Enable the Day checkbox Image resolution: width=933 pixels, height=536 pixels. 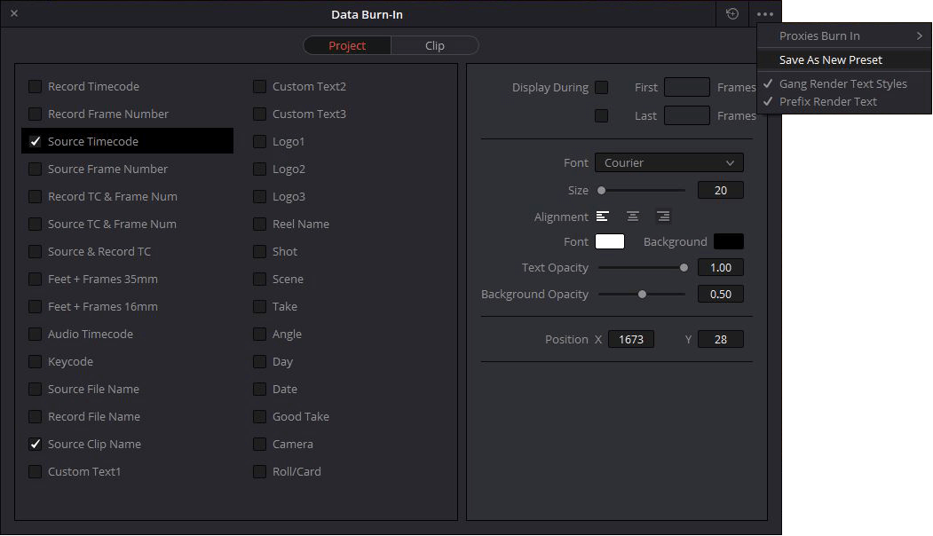click(259, 362)
